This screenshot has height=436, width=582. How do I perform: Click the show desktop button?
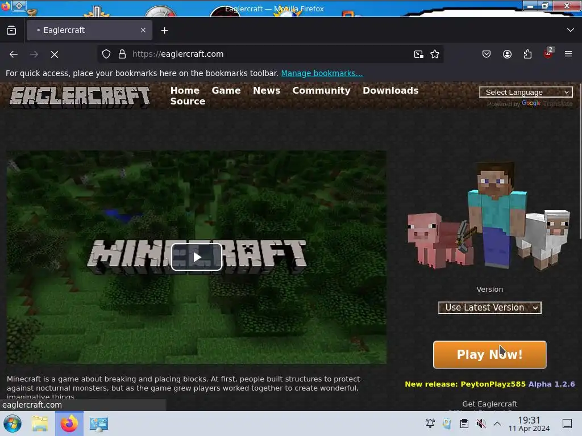coord(567,424)
